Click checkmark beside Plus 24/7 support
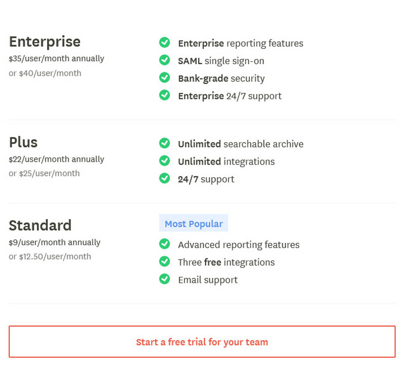The width and height of the screenshot is (404, 377). [x=164, y=178]
